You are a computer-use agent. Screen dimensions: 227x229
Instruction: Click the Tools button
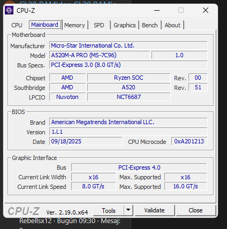pyautogui.click(x=109, y=211)
